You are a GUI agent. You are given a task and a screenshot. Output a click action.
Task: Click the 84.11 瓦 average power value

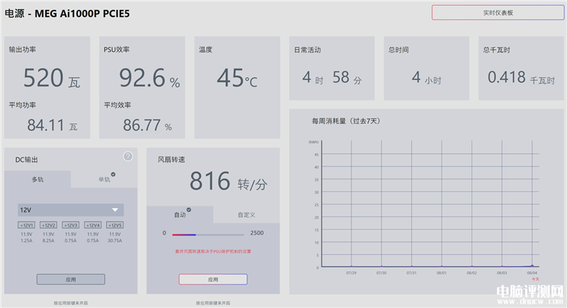(52, 125)
